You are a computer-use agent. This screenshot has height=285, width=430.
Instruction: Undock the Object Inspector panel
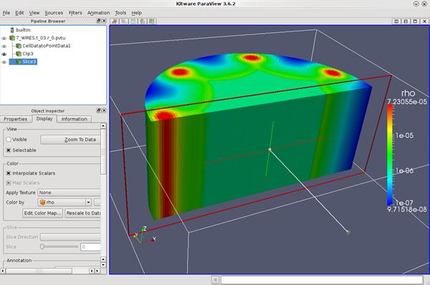point(99,110)
